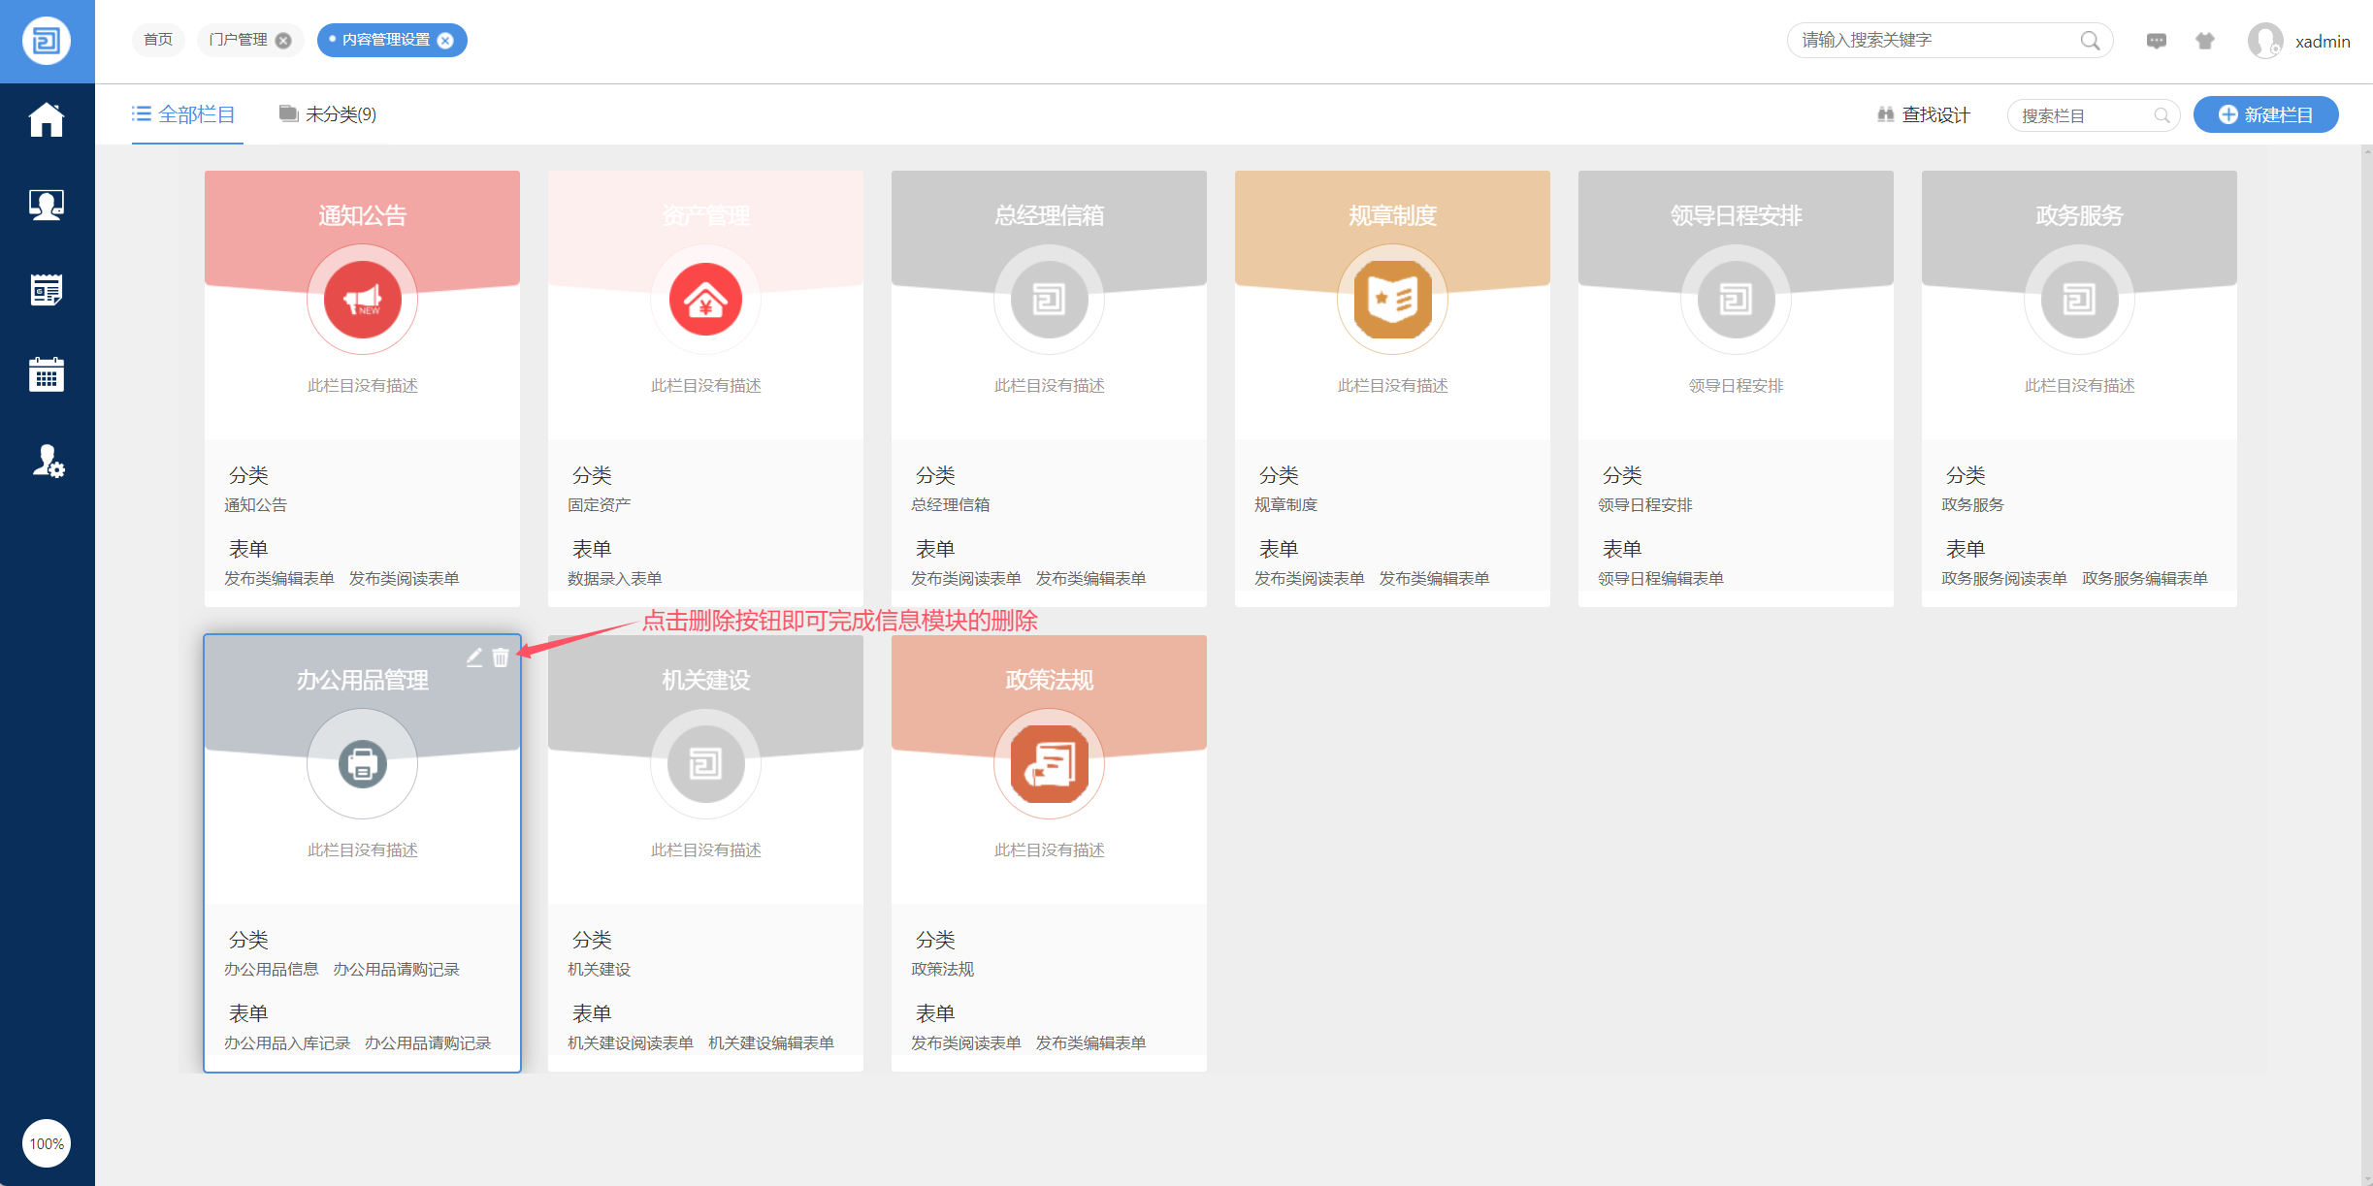Screen dimensions: 2373x1186
Task: Click the shirt theme icon in header
Action: click(2205, 41)
